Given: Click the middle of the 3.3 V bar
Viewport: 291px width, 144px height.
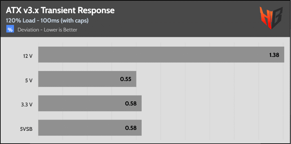Looking at the screenshot, I should [90, 104].
